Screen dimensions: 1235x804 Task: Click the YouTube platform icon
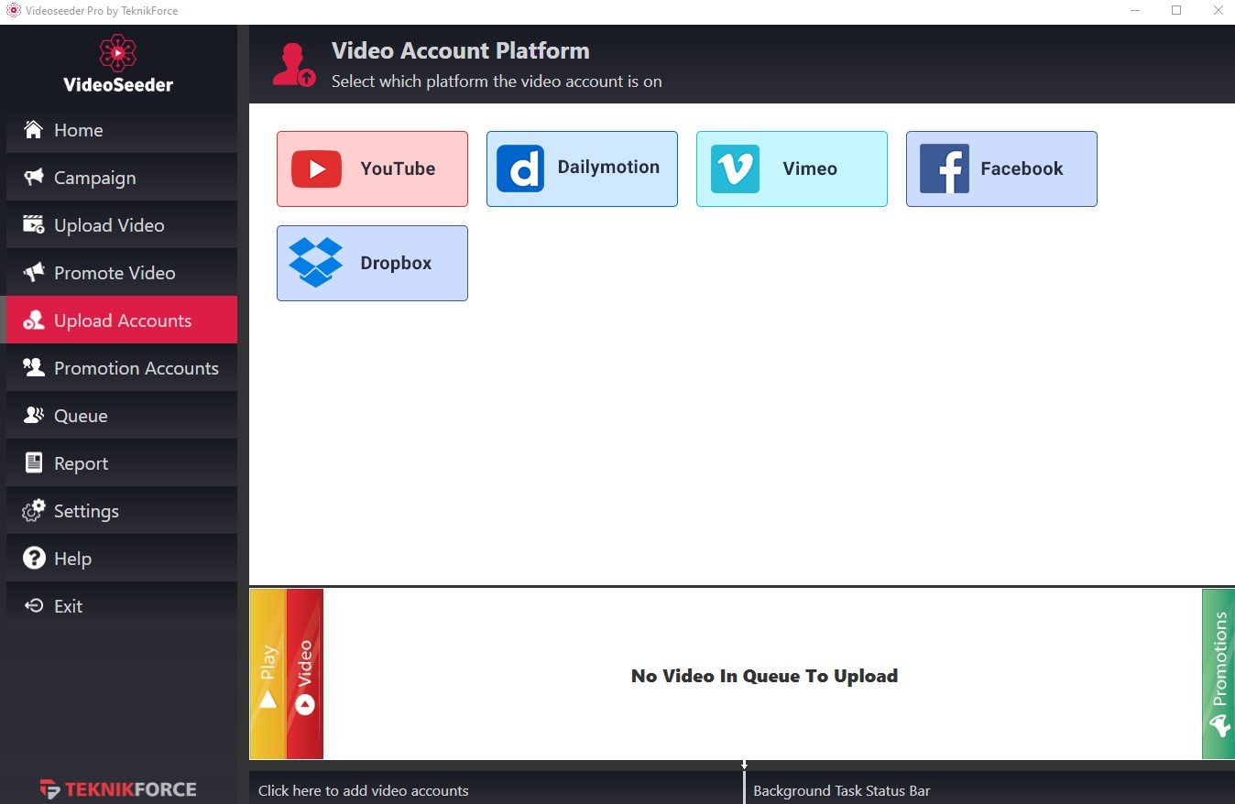(x=316, y=169)
